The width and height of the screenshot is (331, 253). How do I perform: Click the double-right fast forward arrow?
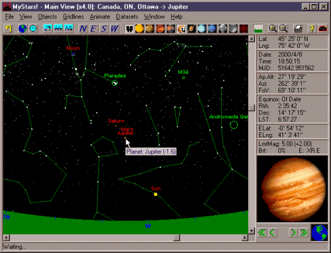(x=304, y=233)
